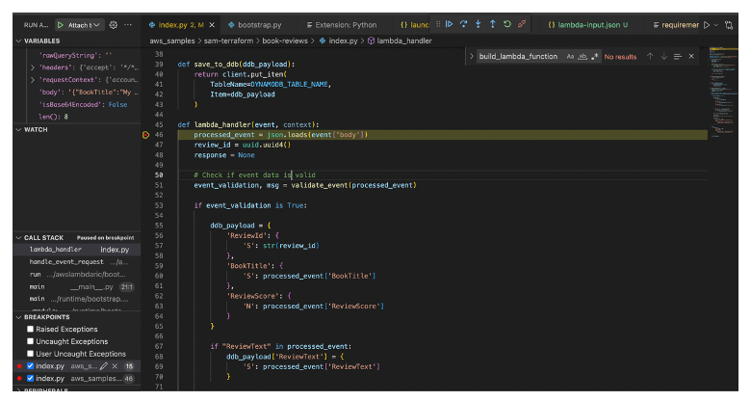Grab the debug toolbar drag handle
Screen dimensions: 751x401
point(438,24)
